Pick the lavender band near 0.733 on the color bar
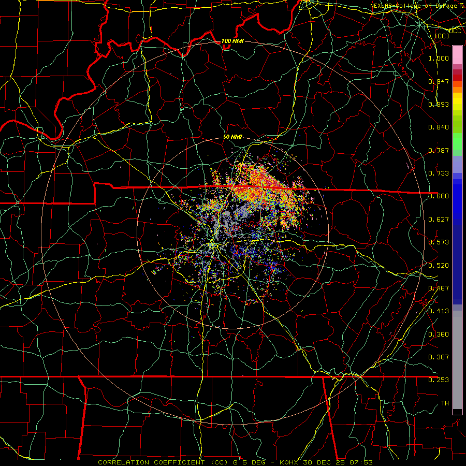Screen dimensions: 466x466 click(457, 165)
